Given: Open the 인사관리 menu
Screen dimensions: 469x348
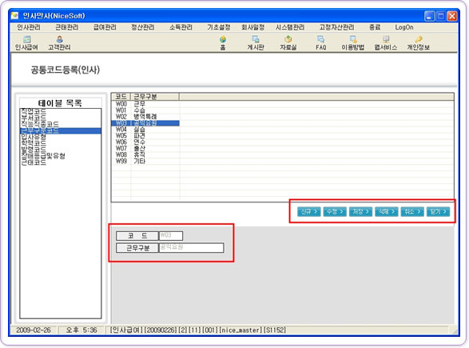Looking at the screenshot, I should click(29, 27).
